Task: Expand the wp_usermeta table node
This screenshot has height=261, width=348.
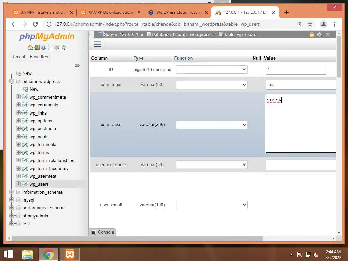Action: click(18, 176)
